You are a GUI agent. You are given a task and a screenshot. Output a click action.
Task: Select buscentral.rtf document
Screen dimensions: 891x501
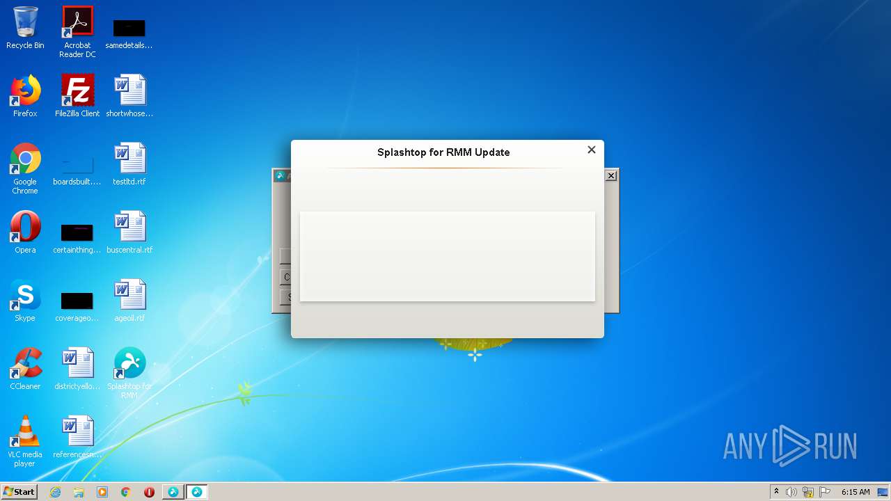pos(129,232)
